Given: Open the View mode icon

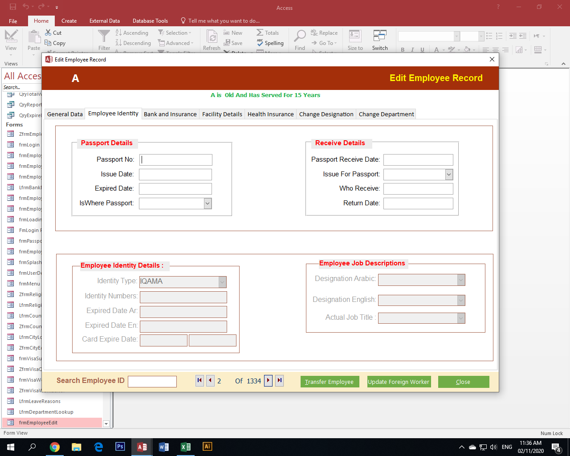Looking at the screenshot, I should coord(11,36).
